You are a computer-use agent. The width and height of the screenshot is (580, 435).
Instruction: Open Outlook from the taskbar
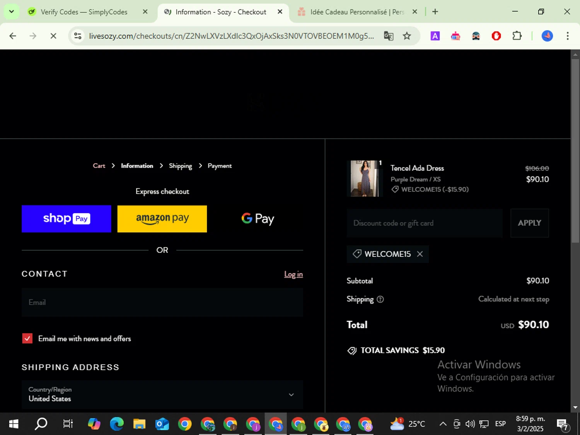coord(162,424)
